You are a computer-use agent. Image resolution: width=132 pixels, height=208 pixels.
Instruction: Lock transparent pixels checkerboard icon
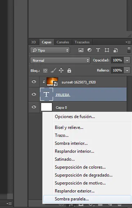coord(45,70)
